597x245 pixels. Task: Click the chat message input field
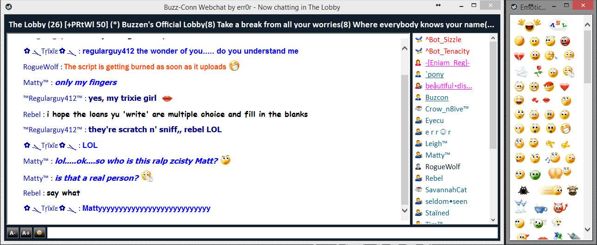point(272,233)
